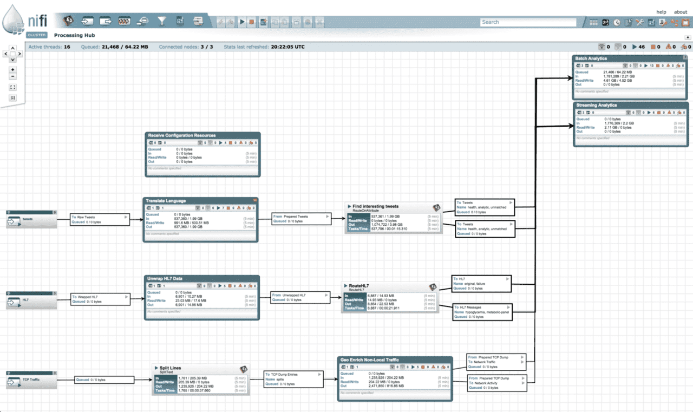Start components with the green play button
This screenshot has width=693, height=412.
[x=242, y=21]
